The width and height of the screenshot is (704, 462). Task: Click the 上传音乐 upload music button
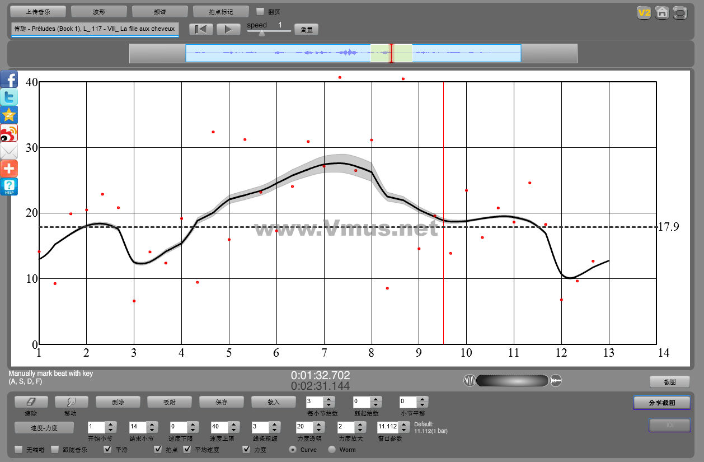tap(38, 11)
